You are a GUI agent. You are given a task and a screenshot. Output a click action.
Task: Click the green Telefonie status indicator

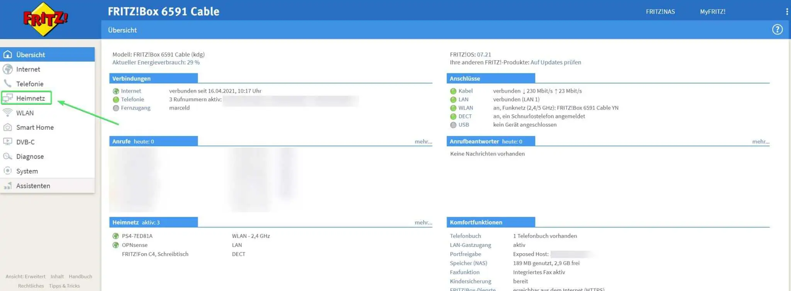(x=116, y=100)
